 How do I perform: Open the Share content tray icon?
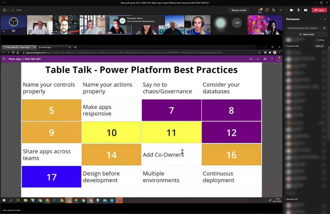point(306,10)
